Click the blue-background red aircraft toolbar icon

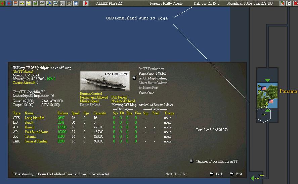(x=9, y=3)
